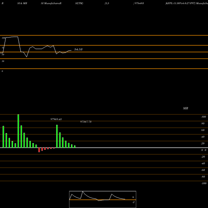Click the ') 976483' code in the header
Image resolution: width=208 pixels, height=208 pixels.
click(139, 3)
